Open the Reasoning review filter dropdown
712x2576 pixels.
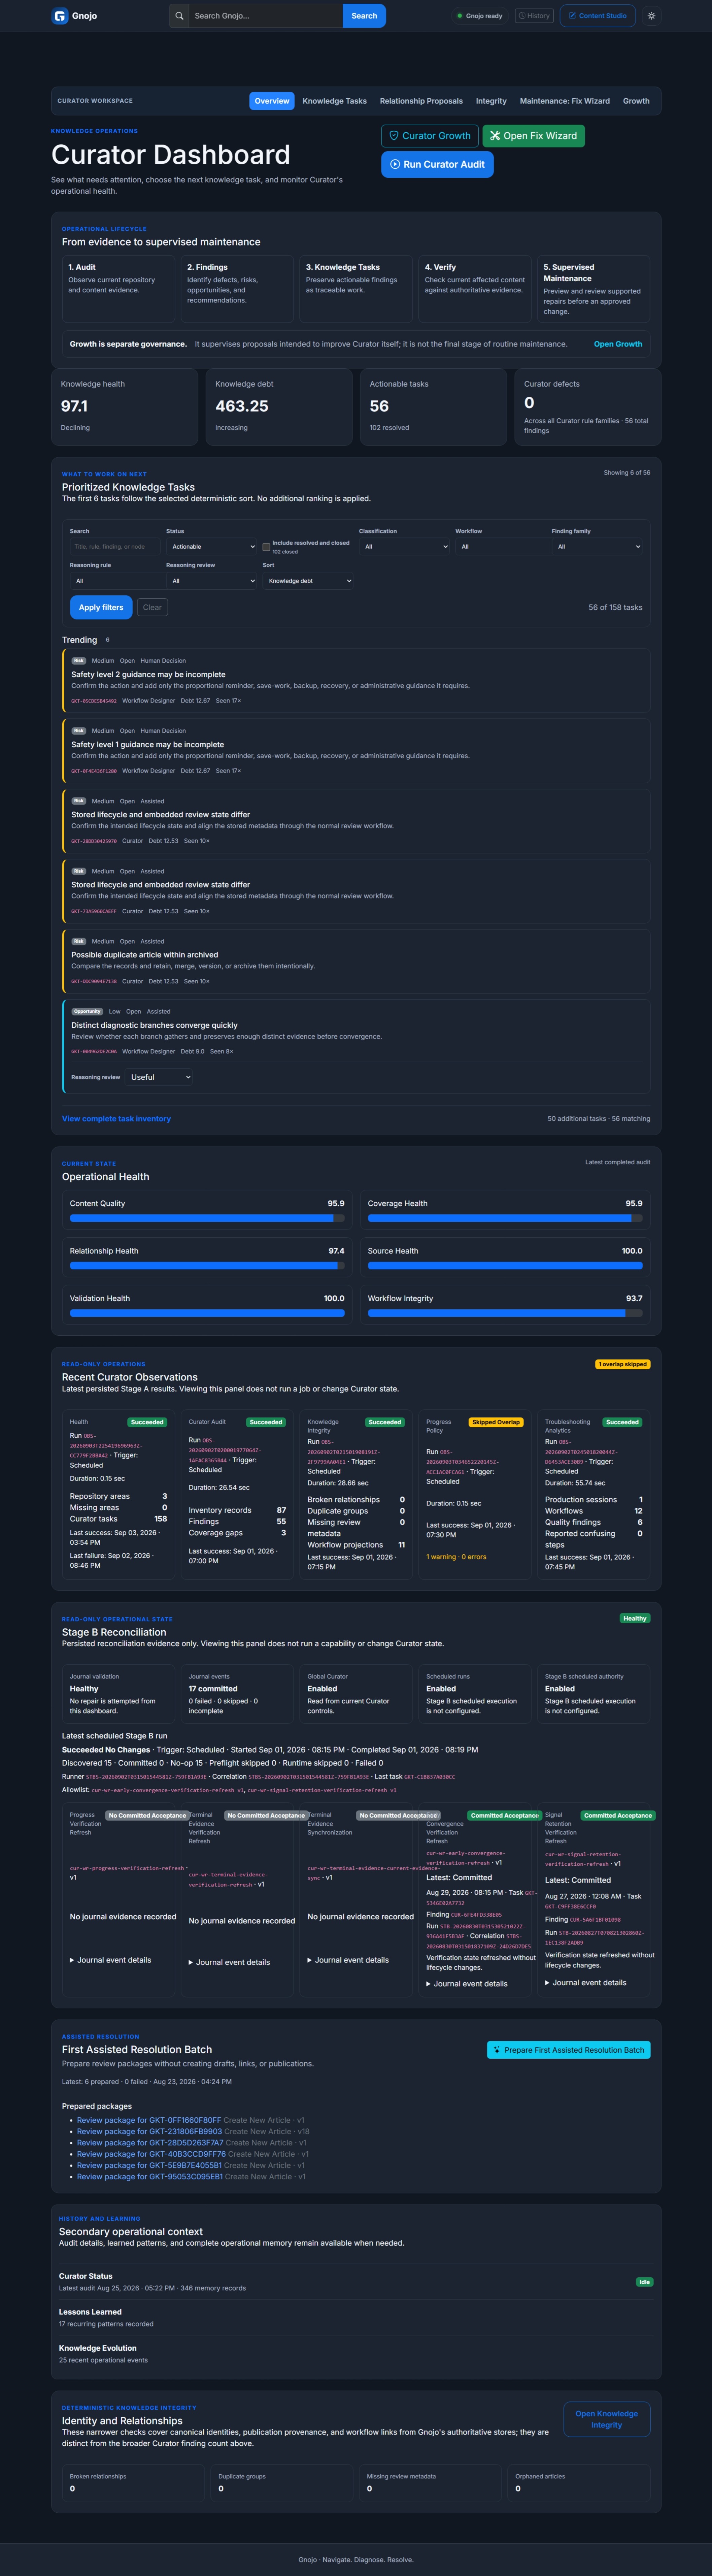click(211, 581)
